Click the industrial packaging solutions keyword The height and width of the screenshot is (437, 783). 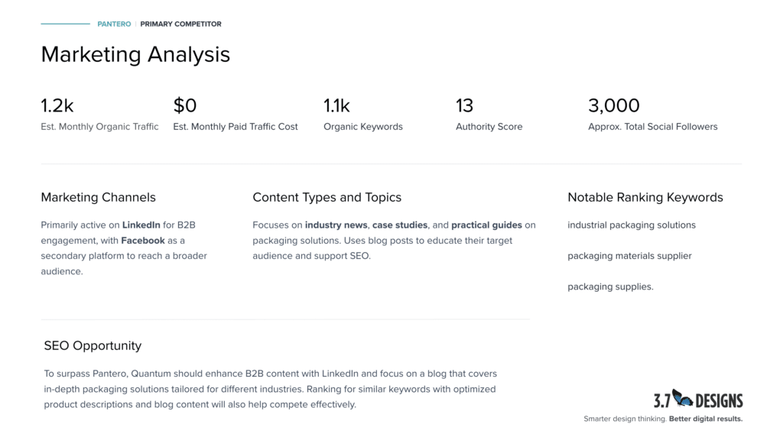click(x=632, y=225)
